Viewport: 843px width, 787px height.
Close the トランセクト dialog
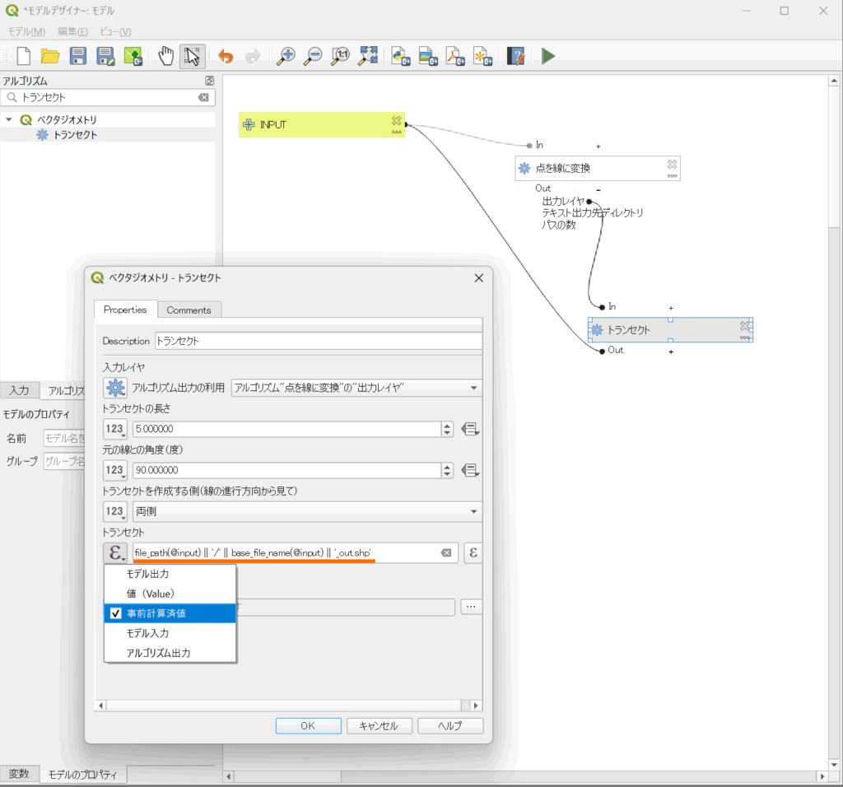[x=479, y=278]
